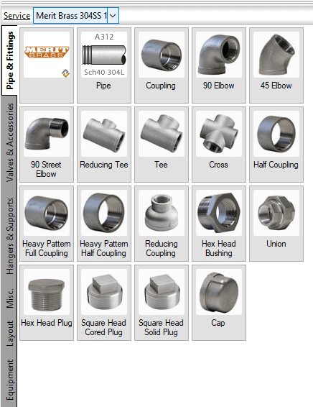
Task: Choose the Hex Head Plug
Action: coord(47,303)
